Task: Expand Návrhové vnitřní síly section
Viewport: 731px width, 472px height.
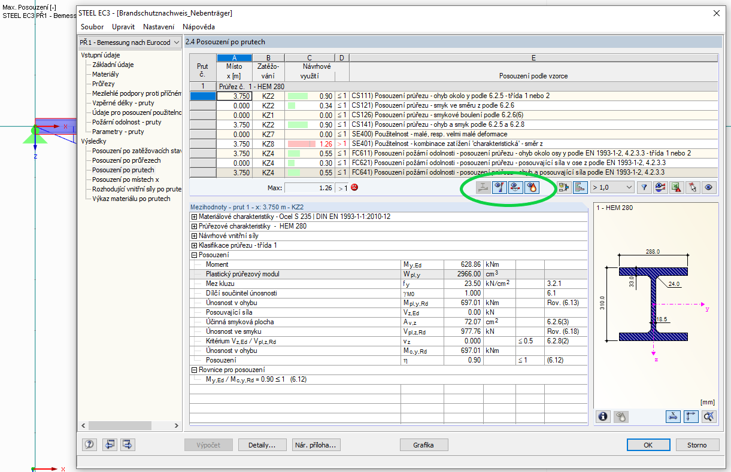Action: (194, 236)
